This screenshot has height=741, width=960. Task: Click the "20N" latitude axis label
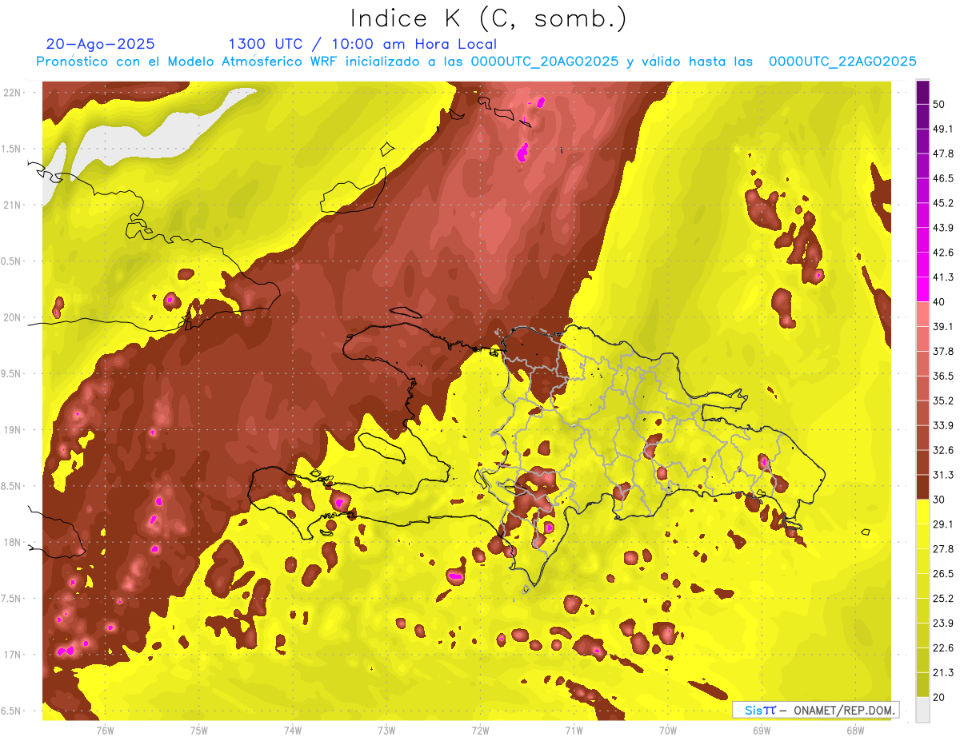(x=13, y=317)
